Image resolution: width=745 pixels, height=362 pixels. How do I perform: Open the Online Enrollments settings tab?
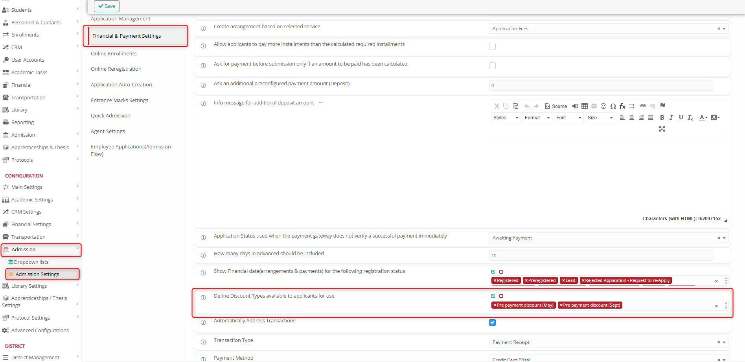114,54
